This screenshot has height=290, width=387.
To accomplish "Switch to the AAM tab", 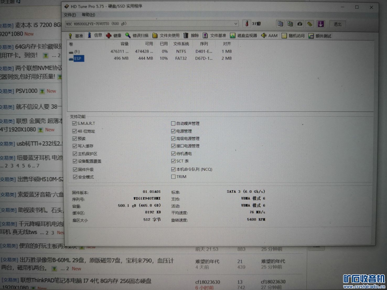I will [x=269, y=36].
